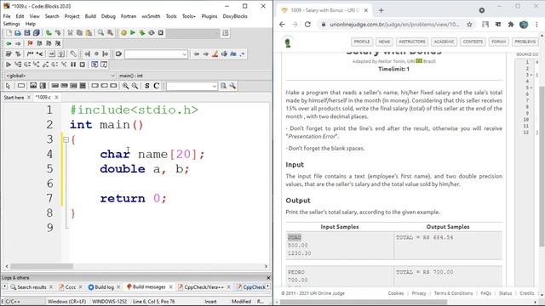Open the Settings menu
This screenshot has height=306, width=545.
[11, 24]
